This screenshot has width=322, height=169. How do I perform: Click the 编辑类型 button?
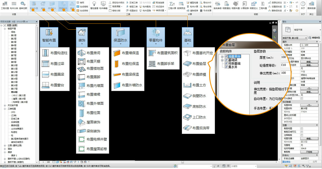[314, 38]
